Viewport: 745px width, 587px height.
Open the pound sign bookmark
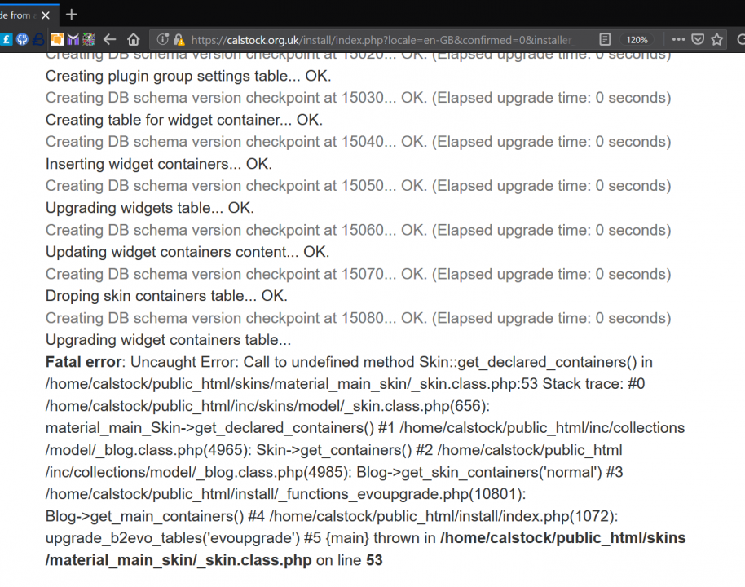click(7, 39)
